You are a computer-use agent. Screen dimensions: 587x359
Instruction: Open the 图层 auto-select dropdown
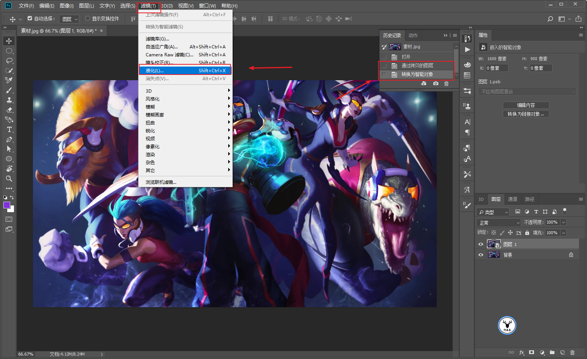pyautogui.click(x=69, y=19)
